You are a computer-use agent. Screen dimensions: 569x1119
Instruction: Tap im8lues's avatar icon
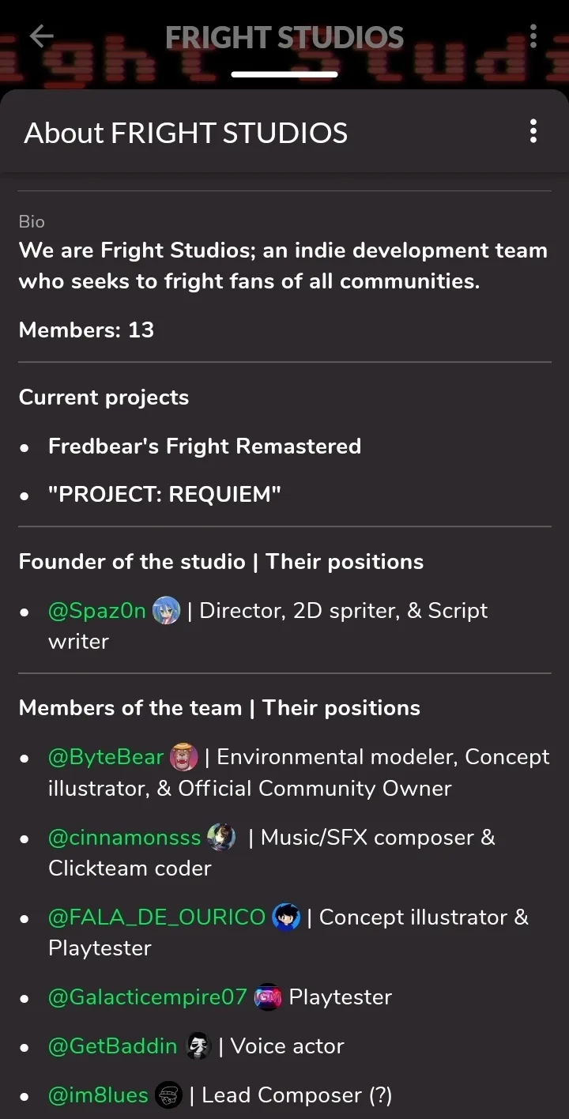[x=168, y=1095]
